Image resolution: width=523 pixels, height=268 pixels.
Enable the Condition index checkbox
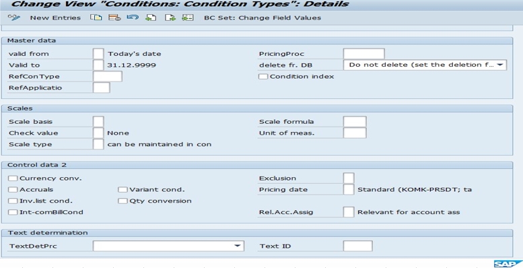[263, 77]
